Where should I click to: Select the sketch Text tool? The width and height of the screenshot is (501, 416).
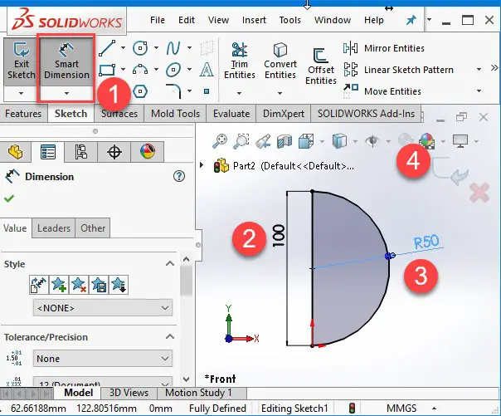coord(207,70)
